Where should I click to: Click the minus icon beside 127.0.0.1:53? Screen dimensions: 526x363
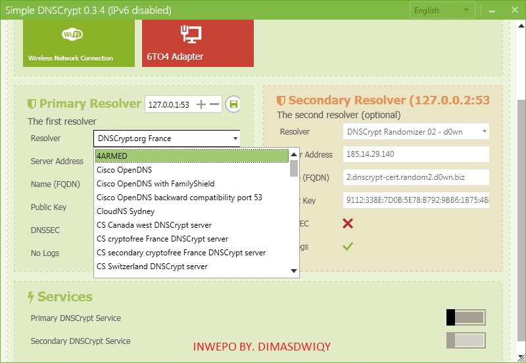214,104
